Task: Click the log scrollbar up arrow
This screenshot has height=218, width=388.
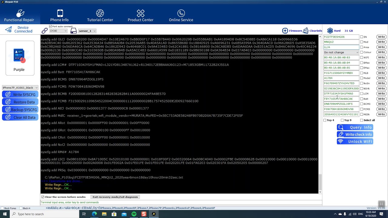Action: (320, 37)
